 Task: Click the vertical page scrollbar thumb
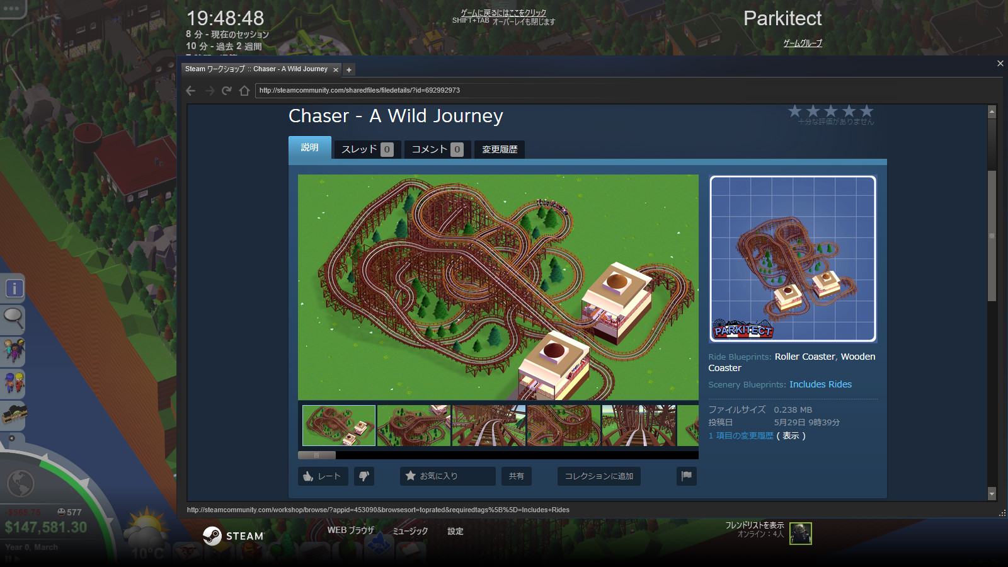click(992, 236)
